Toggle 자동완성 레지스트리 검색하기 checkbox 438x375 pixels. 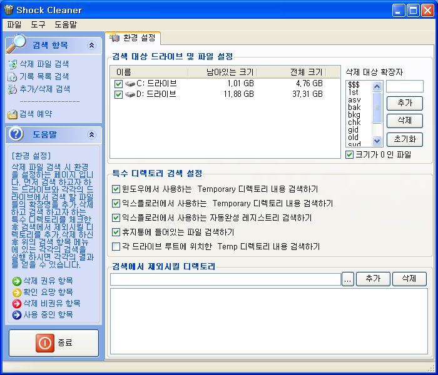tap(116, 217)
